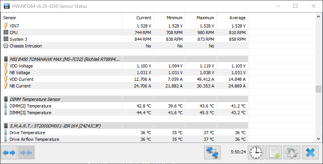Click the expand sensor columns arrows button
The image size is (323, 164).
tap(9, 153)
